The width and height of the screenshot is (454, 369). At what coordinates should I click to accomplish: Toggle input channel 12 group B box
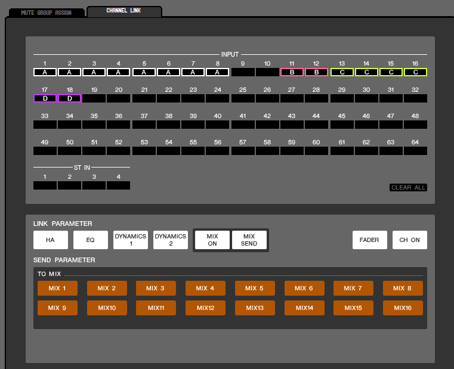coord(316,72)
